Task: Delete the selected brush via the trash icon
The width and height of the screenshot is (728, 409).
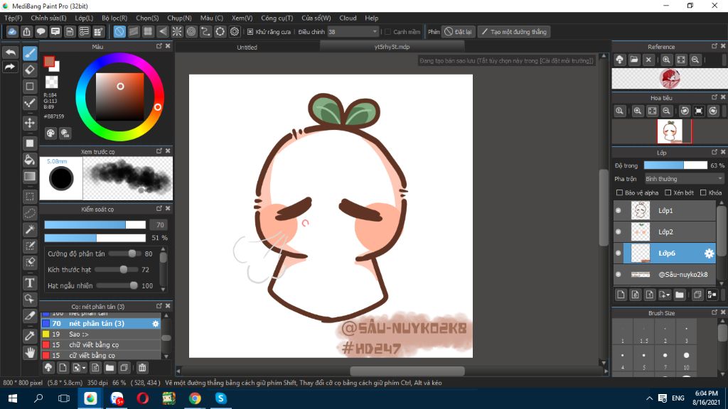Action: tap(142, 368)
